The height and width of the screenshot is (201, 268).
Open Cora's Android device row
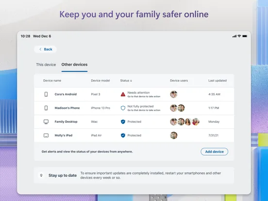134,94
